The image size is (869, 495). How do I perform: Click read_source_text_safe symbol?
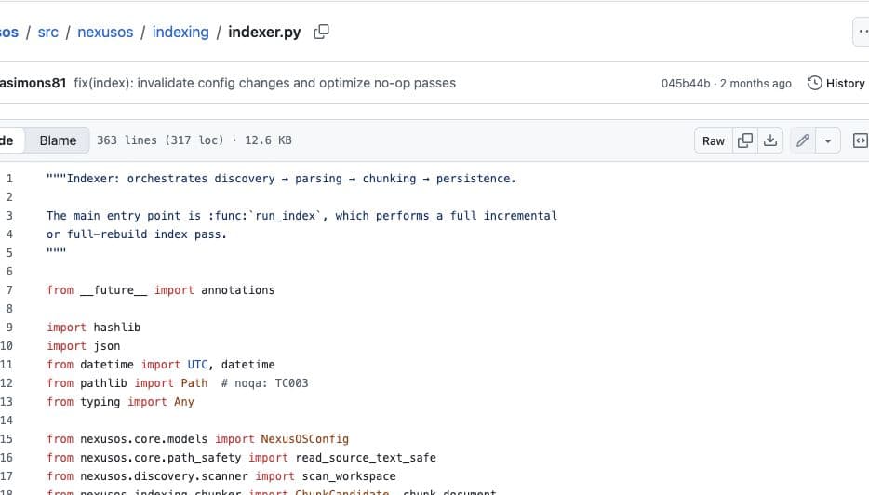tap(366, 458)
